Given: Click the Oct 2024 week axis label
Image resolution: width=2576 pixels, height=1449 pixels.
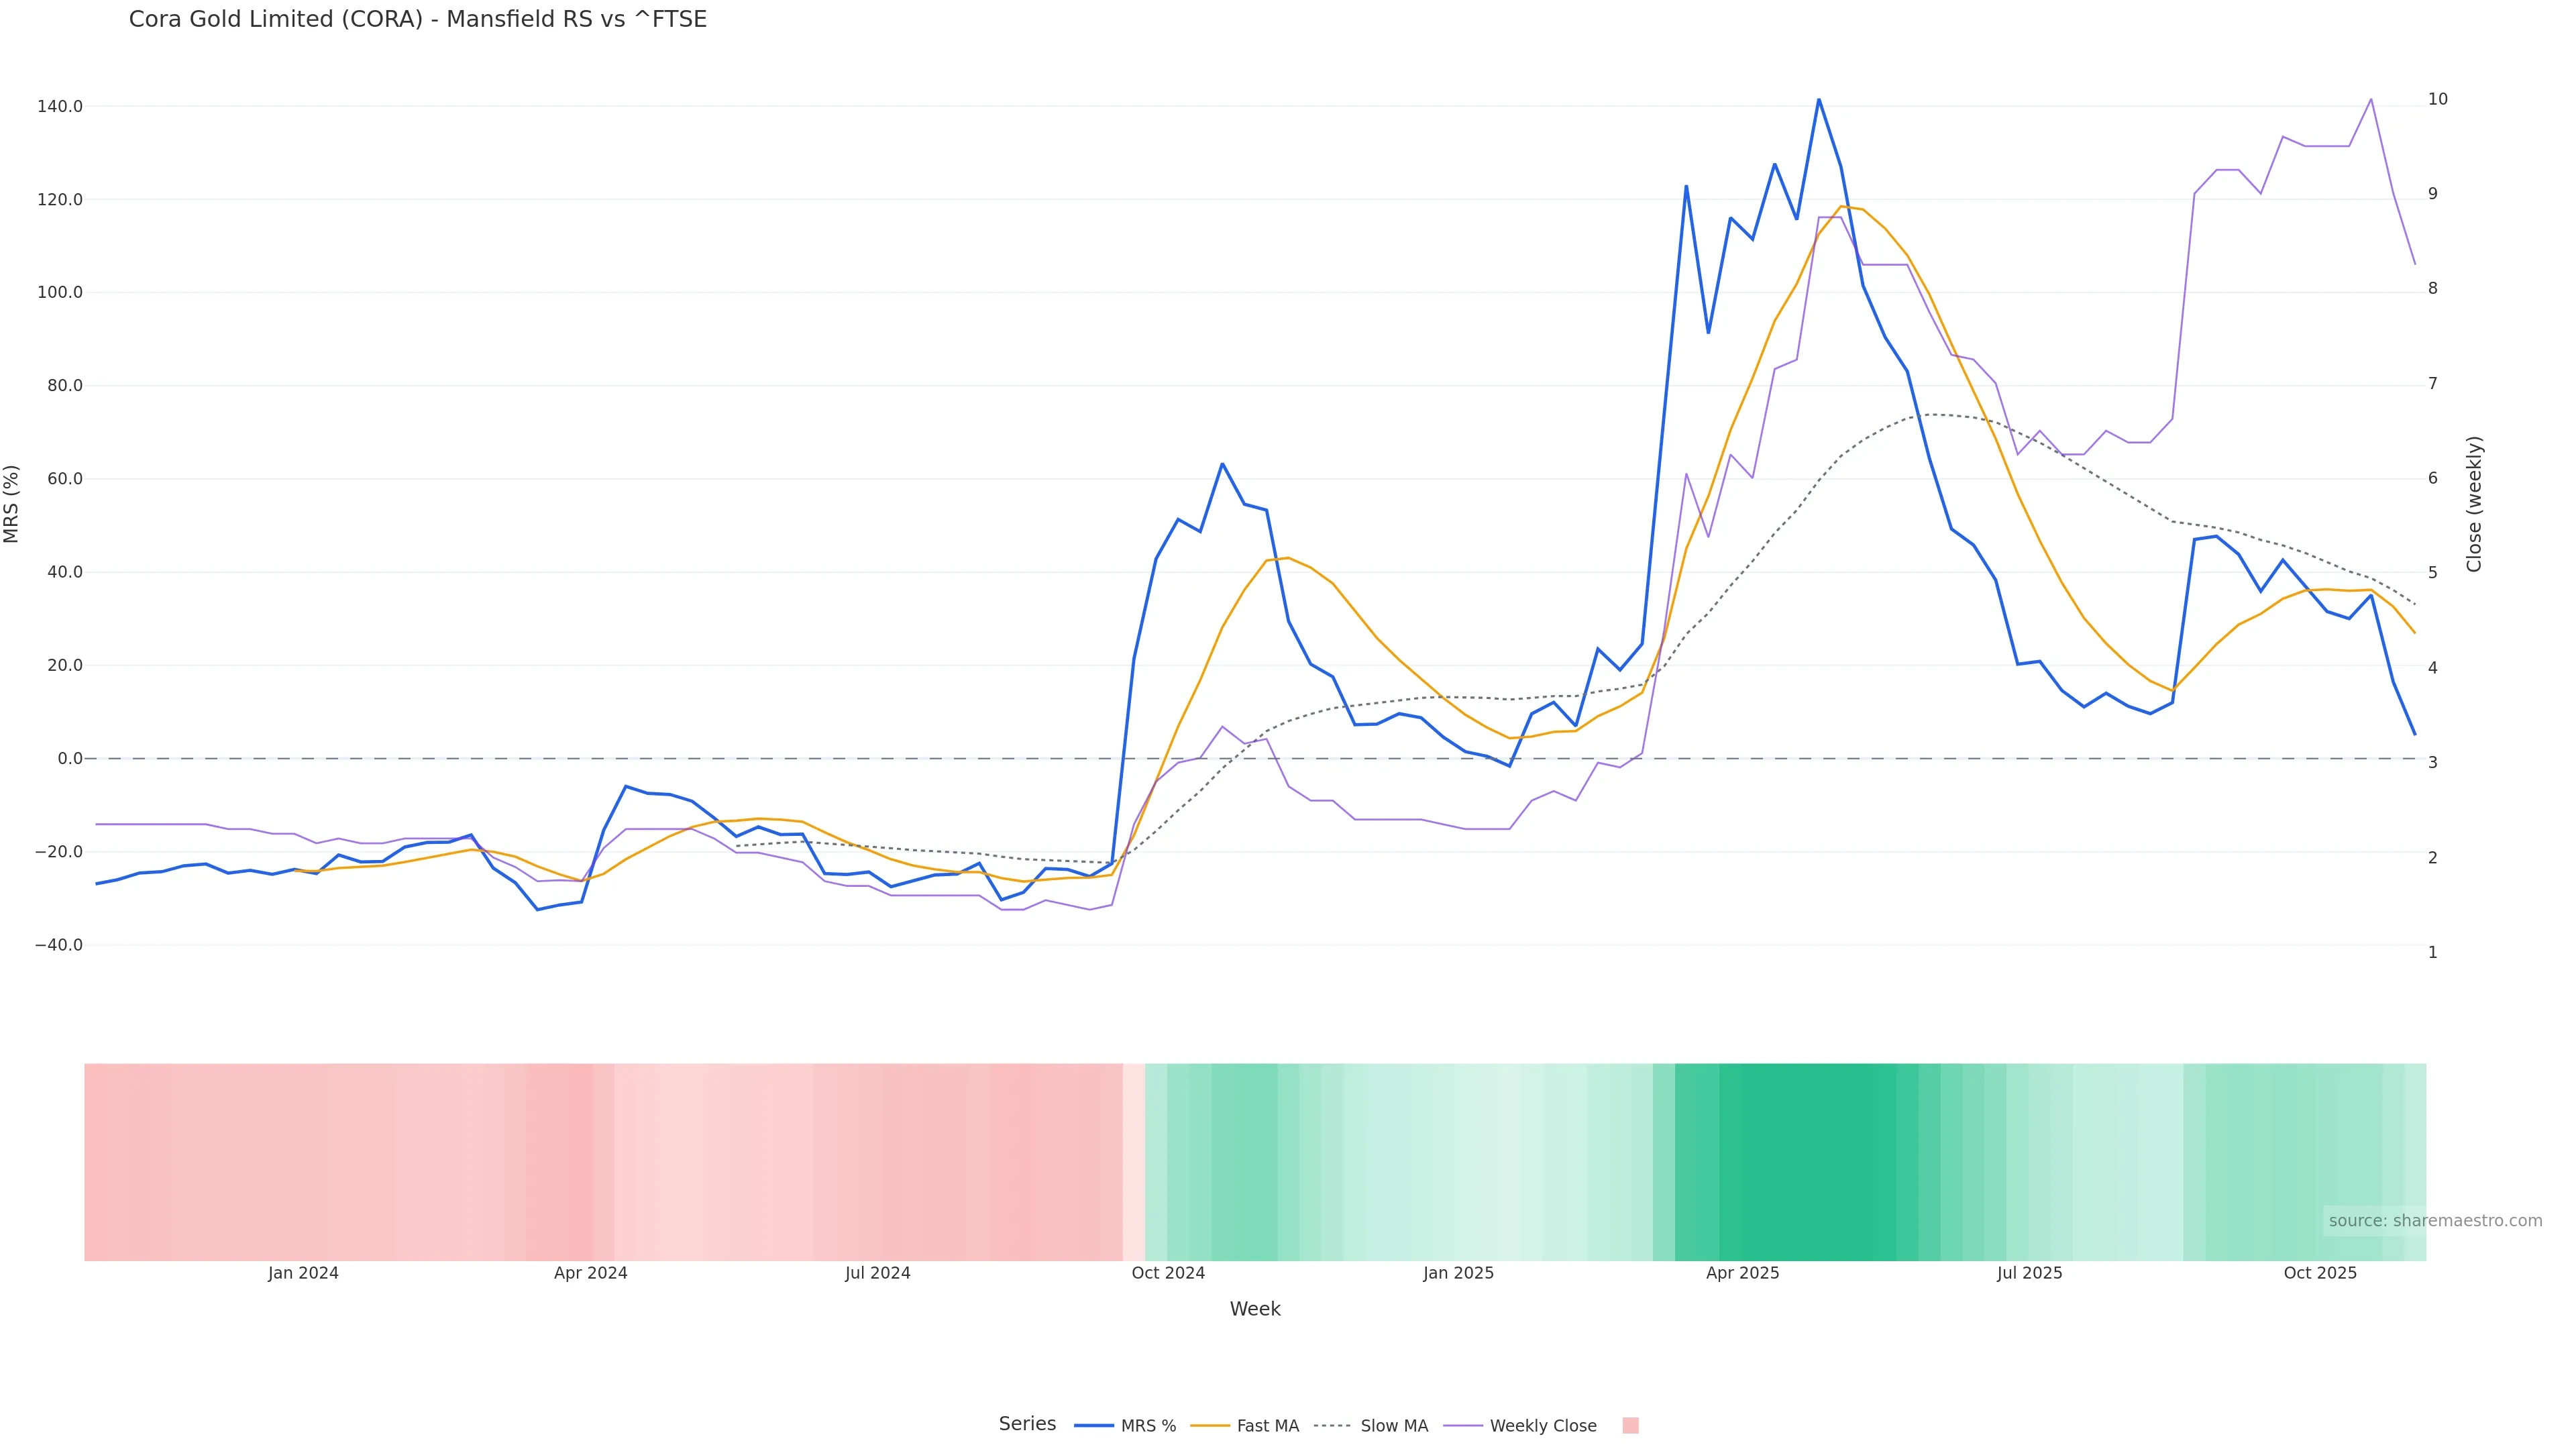Looking at the screenshot, I should tap(1168, 1273).
